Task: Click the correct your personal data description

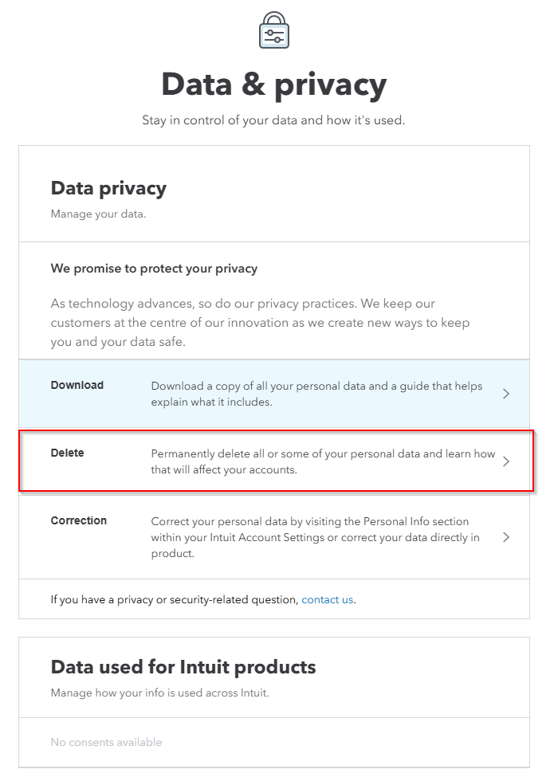Action: (316, 537)
